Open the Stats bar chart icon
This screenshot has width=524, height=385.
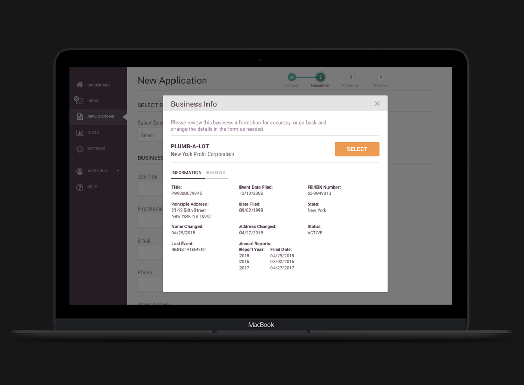pos(80,133)
